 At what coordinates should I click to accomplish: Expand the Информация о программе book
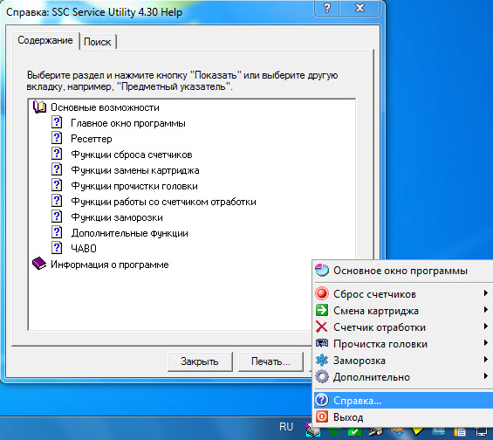(x=39, y=264)
